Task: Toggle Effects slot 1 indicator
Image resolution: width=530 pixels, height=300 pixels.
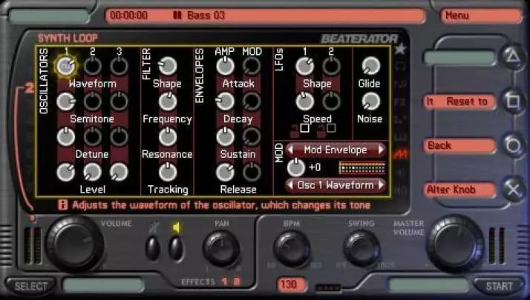Action: coord(224,281)
